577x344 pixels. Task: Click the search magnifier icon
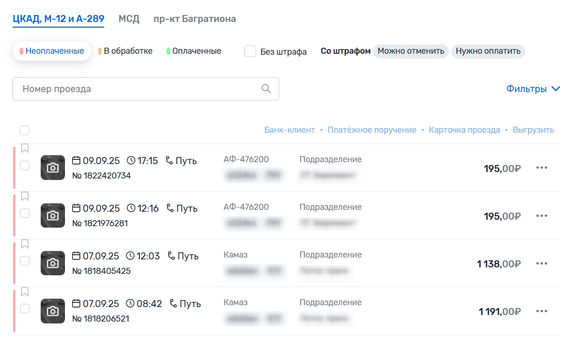[266, 89]
